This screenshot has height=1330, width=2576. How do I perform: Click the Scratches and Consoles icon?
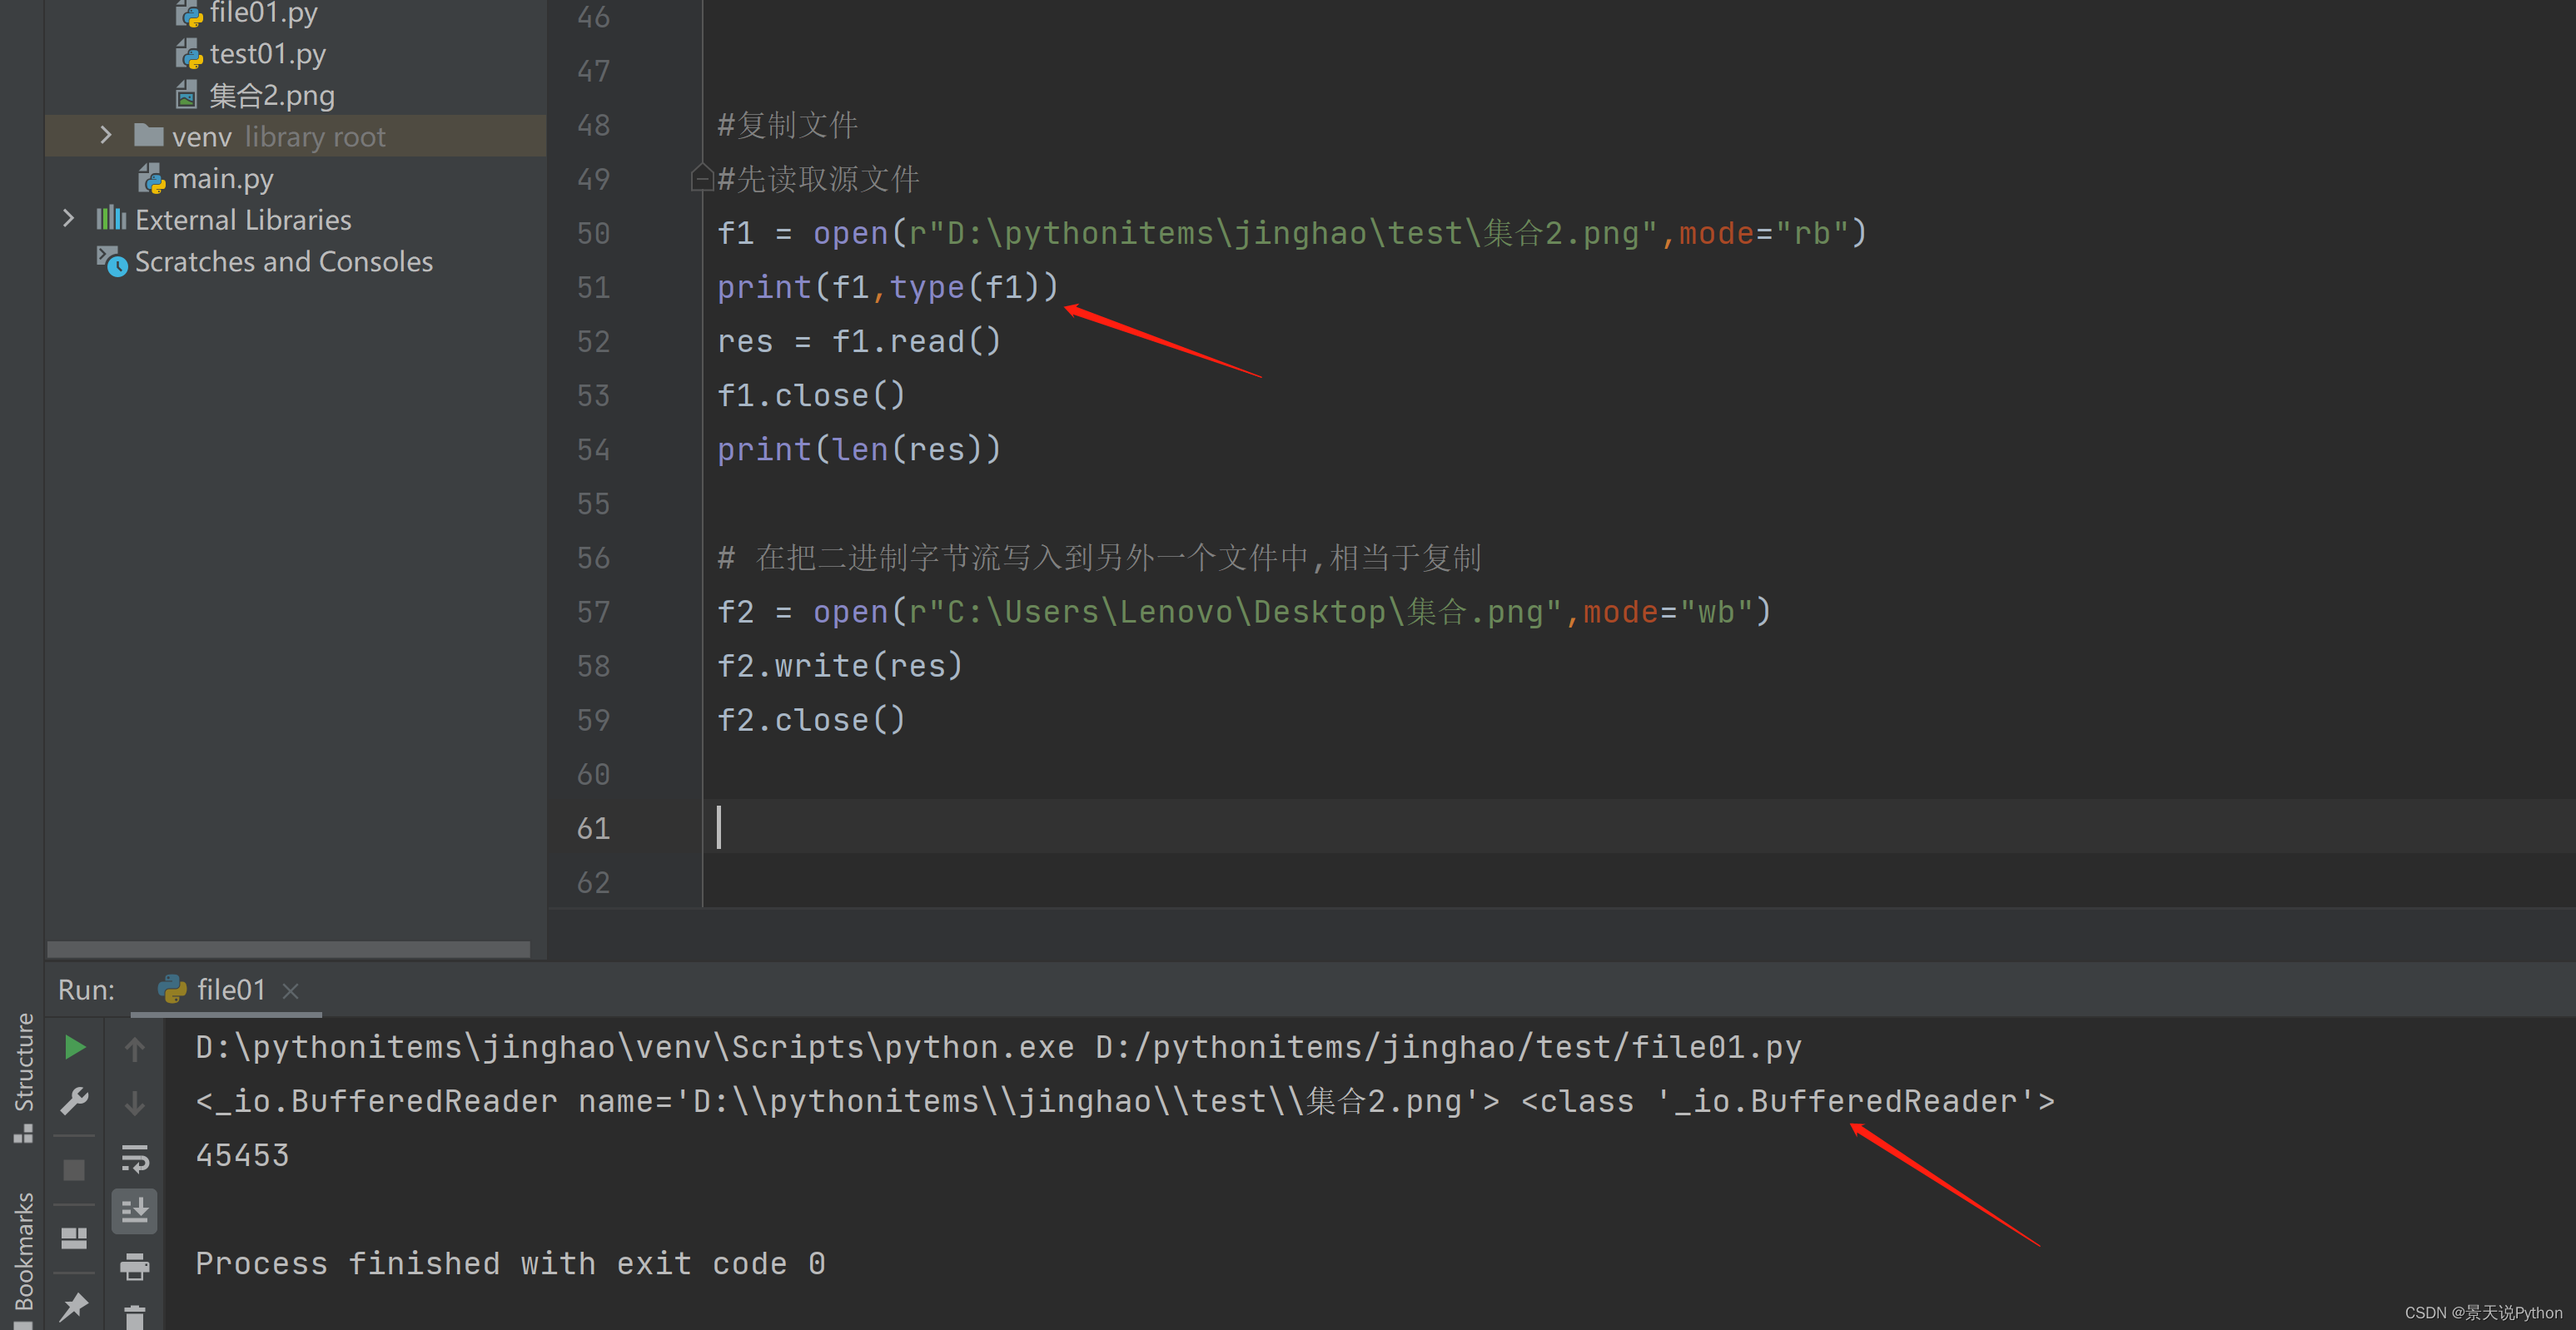click(x=111, y=261)
